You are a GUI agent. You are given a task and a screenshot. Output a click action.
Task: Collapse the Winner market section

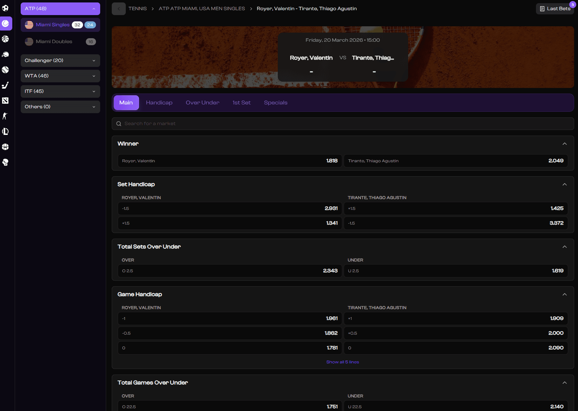pos(564,144)
